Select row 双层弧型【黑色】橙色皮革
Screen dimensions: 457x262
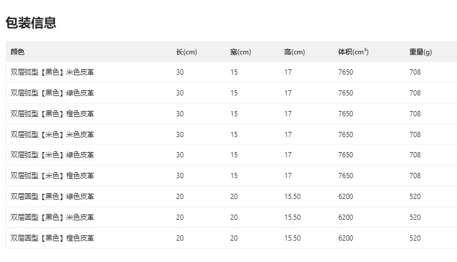tap(52, 114)
